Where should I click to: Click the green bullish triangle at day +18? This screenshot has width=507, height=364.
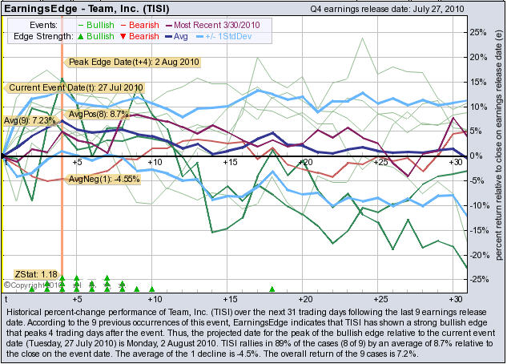(272, 289)
